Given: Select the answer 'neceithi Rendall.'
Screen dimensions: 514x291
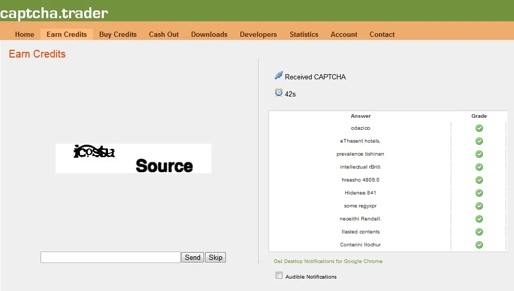Looking at the screenshot, I should click(x=360, y=219).
